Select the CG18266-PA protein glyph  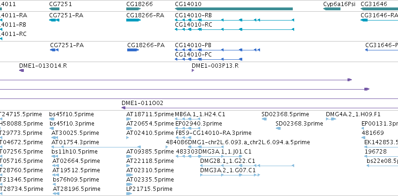point(133,50)
